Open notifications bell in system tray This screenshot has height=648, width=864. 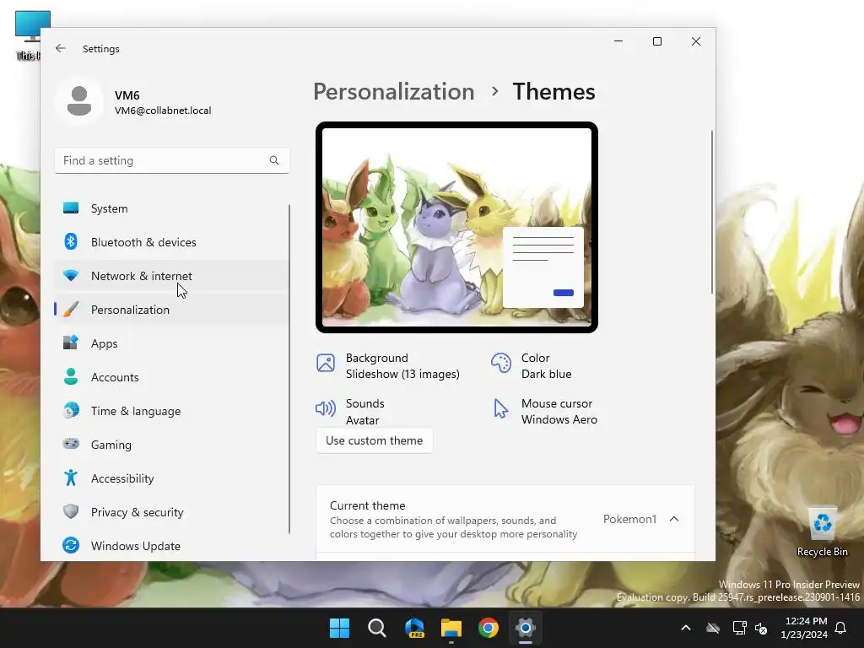841,628
